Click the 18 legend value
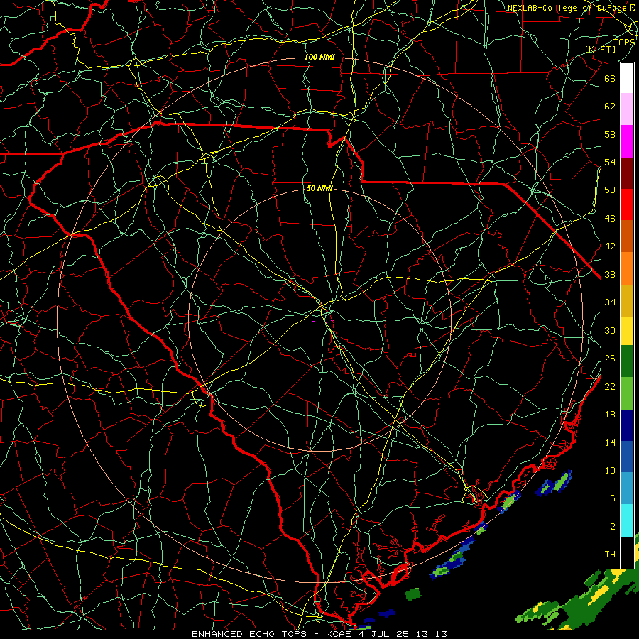This screenshot has width=639, height=639. tap(610, 415)
